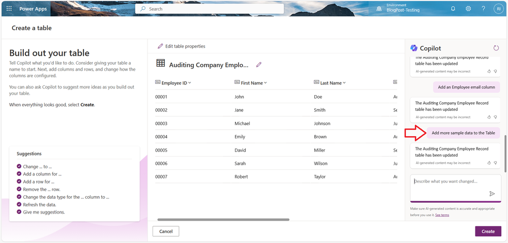Select the 'Refresh the data.' suggestion

[x=36, y=205]
